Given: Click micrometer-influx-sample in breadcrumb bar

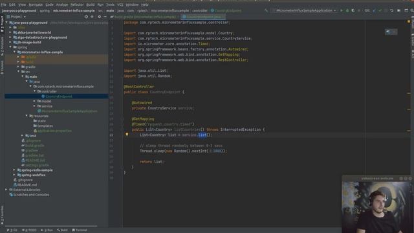Looking at the screenshot, I should point(74,10).
